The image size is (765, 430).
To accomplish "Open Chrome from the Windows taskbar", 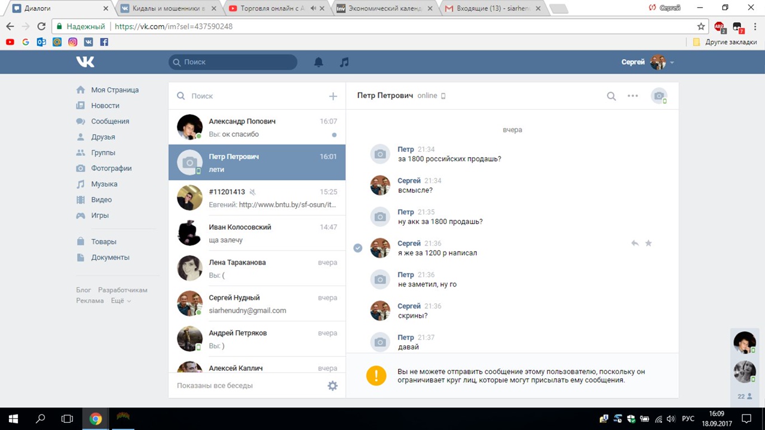I will click(x=96, y=419).
